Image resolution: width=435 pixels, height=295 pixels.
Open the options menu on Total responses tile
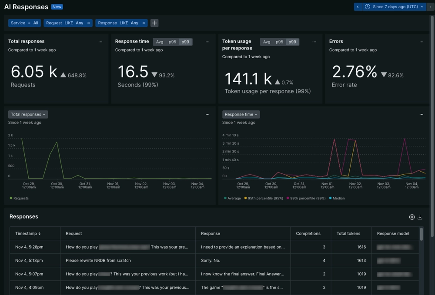[101, 42]
